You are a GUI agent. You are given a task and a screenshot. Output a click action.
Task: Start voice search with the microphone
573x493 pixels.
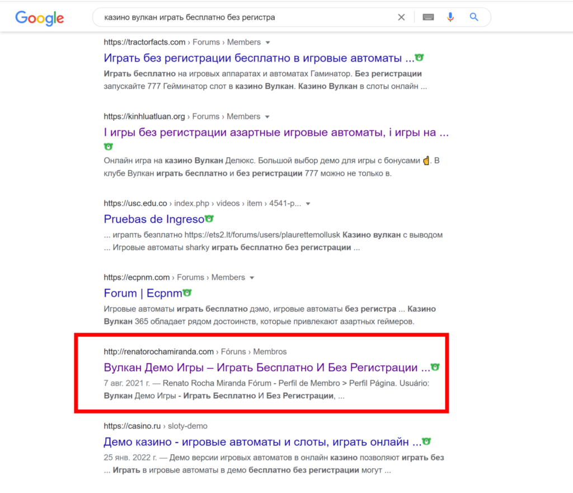(450, 17)
